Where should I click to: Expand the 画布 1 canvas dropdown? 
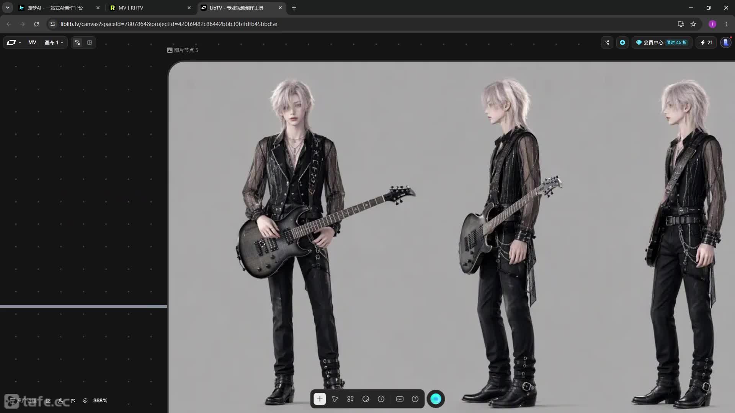click(x=54, y=42)
